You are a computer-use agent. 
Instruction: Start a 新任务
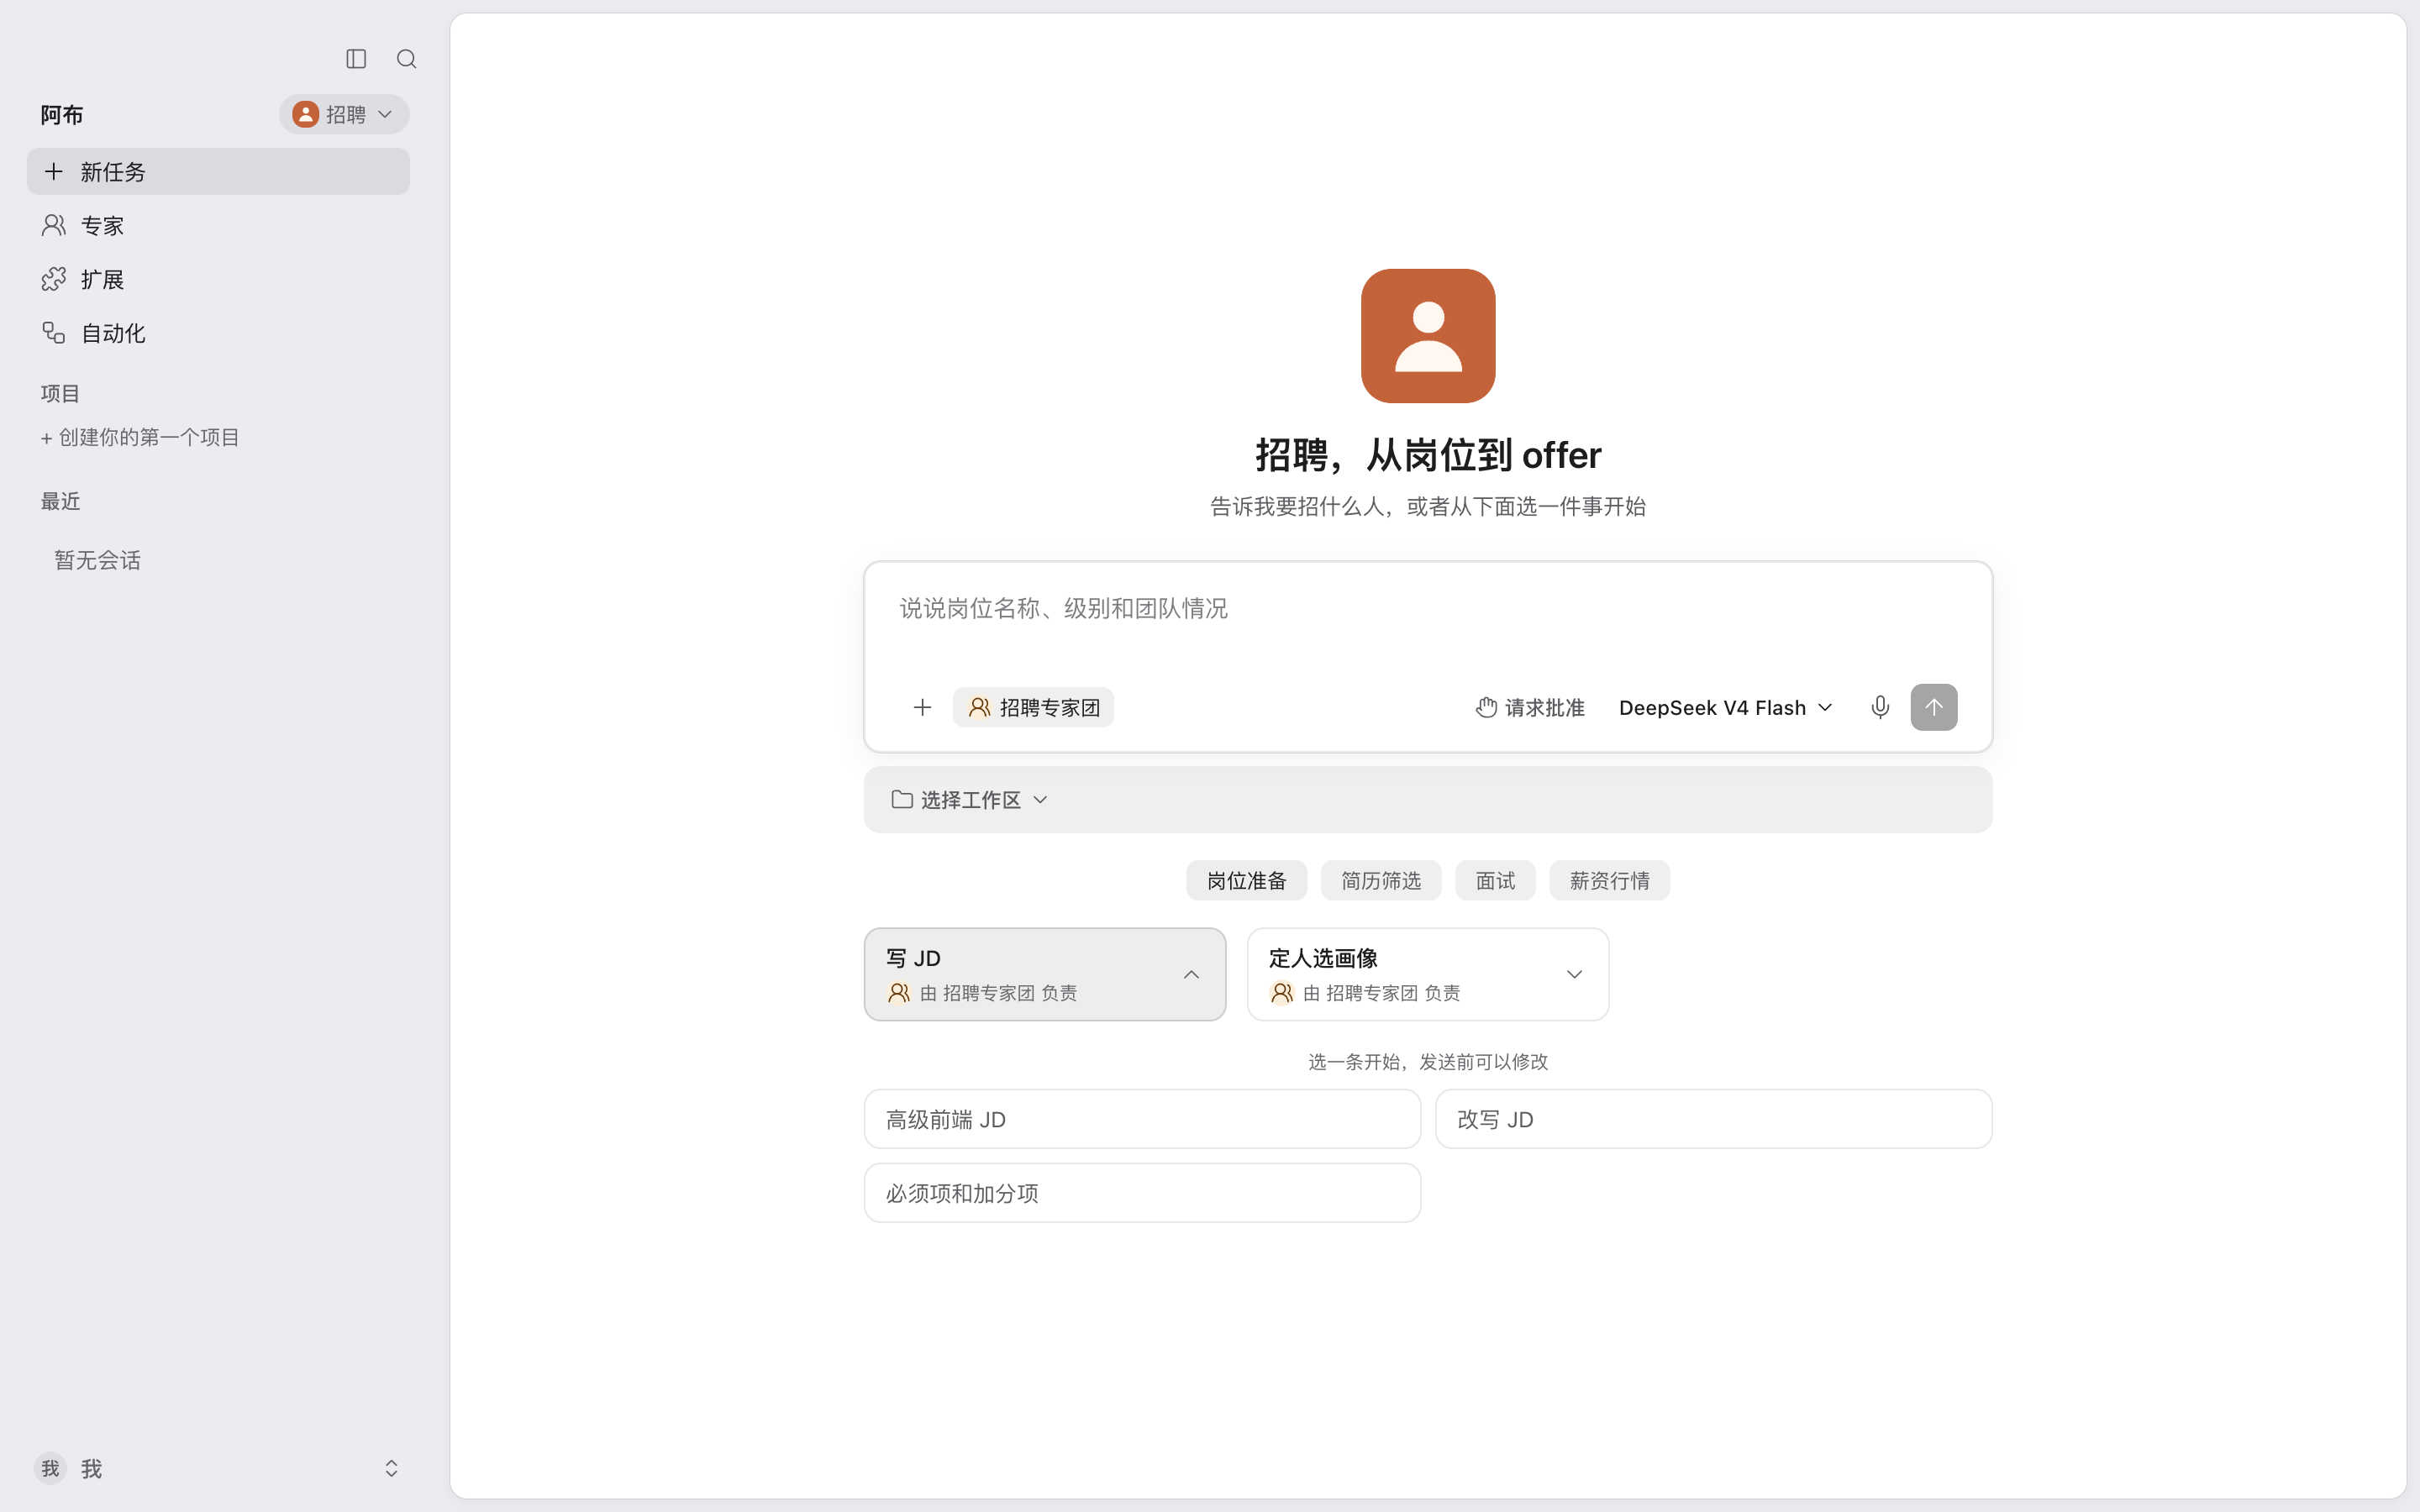point(218,172)
